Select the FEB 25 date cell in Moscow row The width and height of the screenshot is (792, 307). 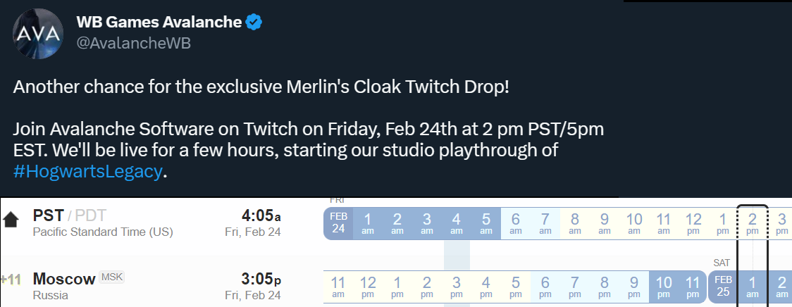(x=722, y=285)
